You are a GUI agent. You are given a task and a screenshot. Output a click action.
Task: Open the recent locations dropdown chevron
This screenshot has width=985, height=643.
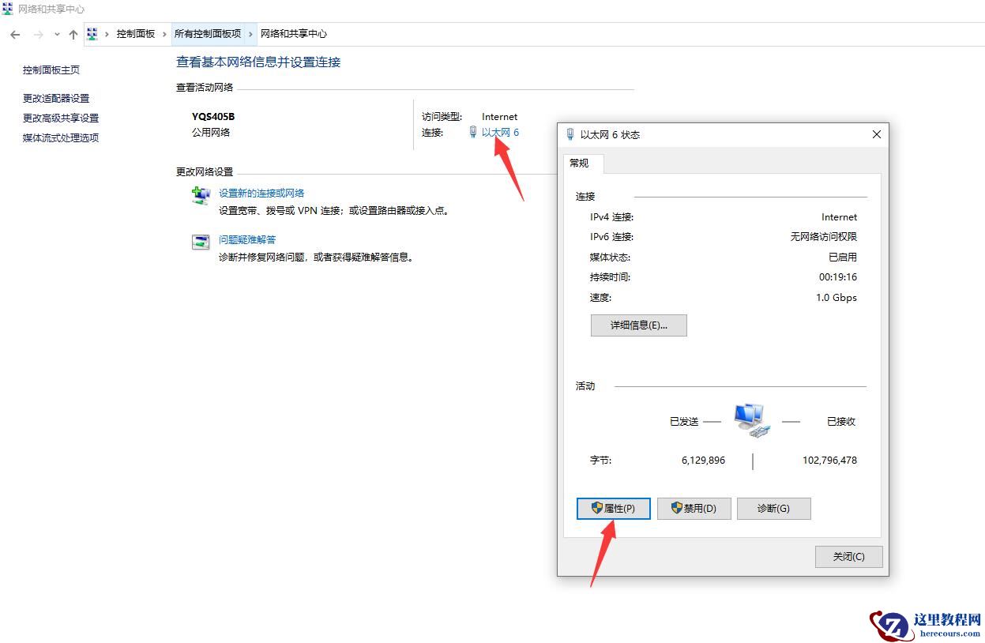(56, 34)
